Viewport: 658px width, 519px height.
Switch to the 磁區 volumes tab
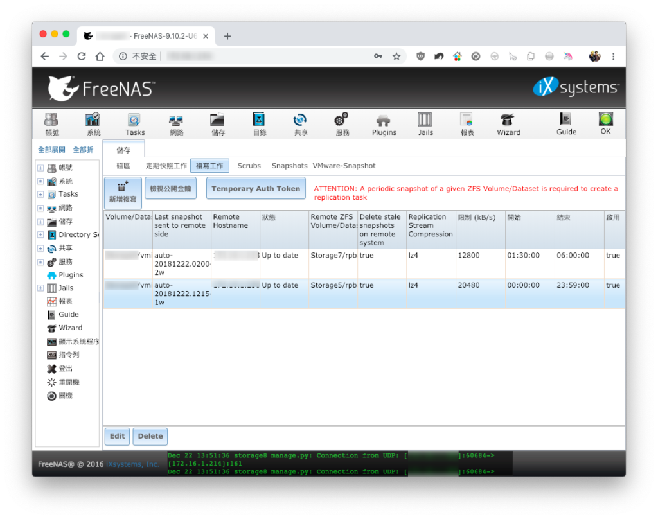(x=123, y=166)
